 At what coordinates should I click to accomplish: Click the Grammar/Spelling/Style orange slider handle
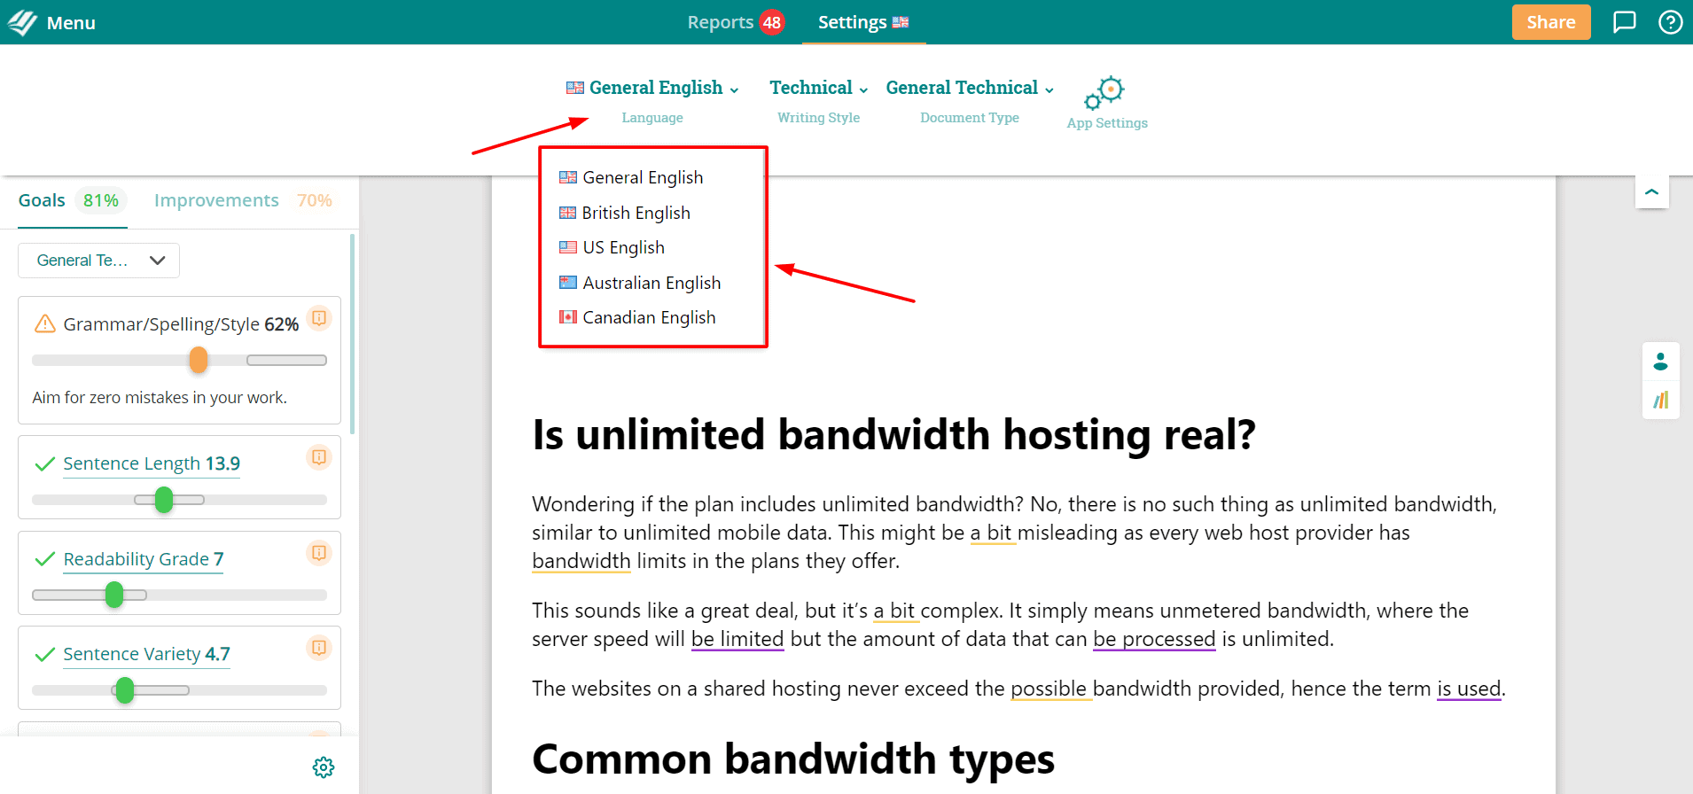click(199, 360)
